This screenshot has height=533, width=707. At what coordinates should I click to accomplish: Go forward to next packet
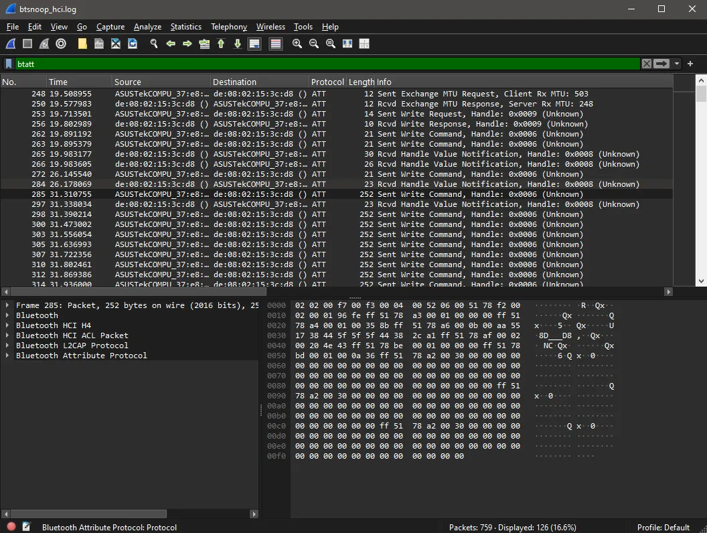point(187,44)
